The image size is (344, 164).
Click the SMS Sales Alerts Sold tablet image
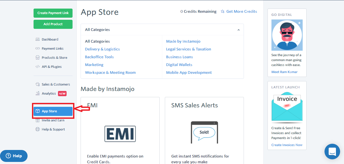(x=204, y=132)
